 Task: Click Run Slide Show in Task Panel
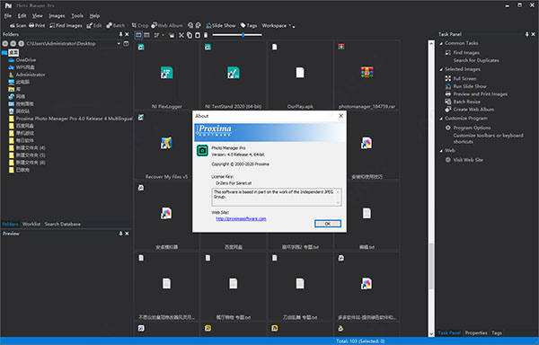[470, 86]
